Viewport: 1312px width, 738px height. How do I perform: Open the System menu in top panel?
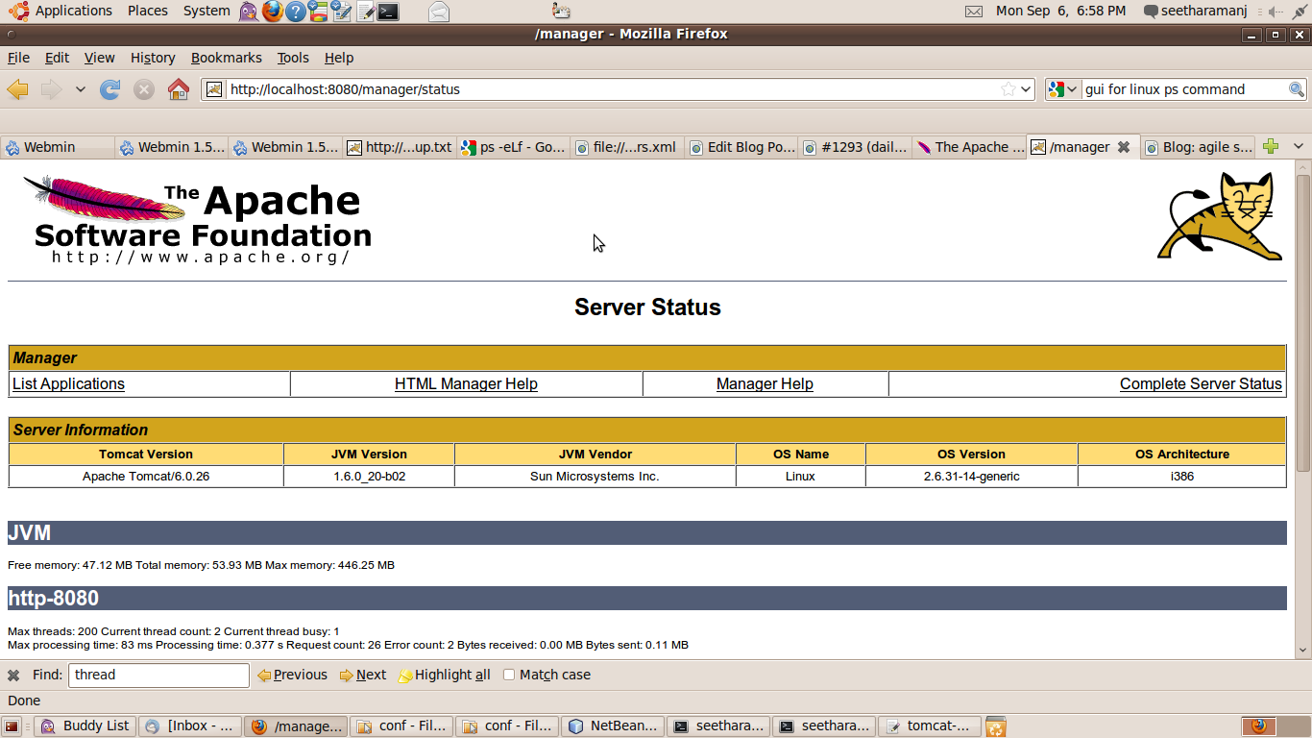(207, 11)
